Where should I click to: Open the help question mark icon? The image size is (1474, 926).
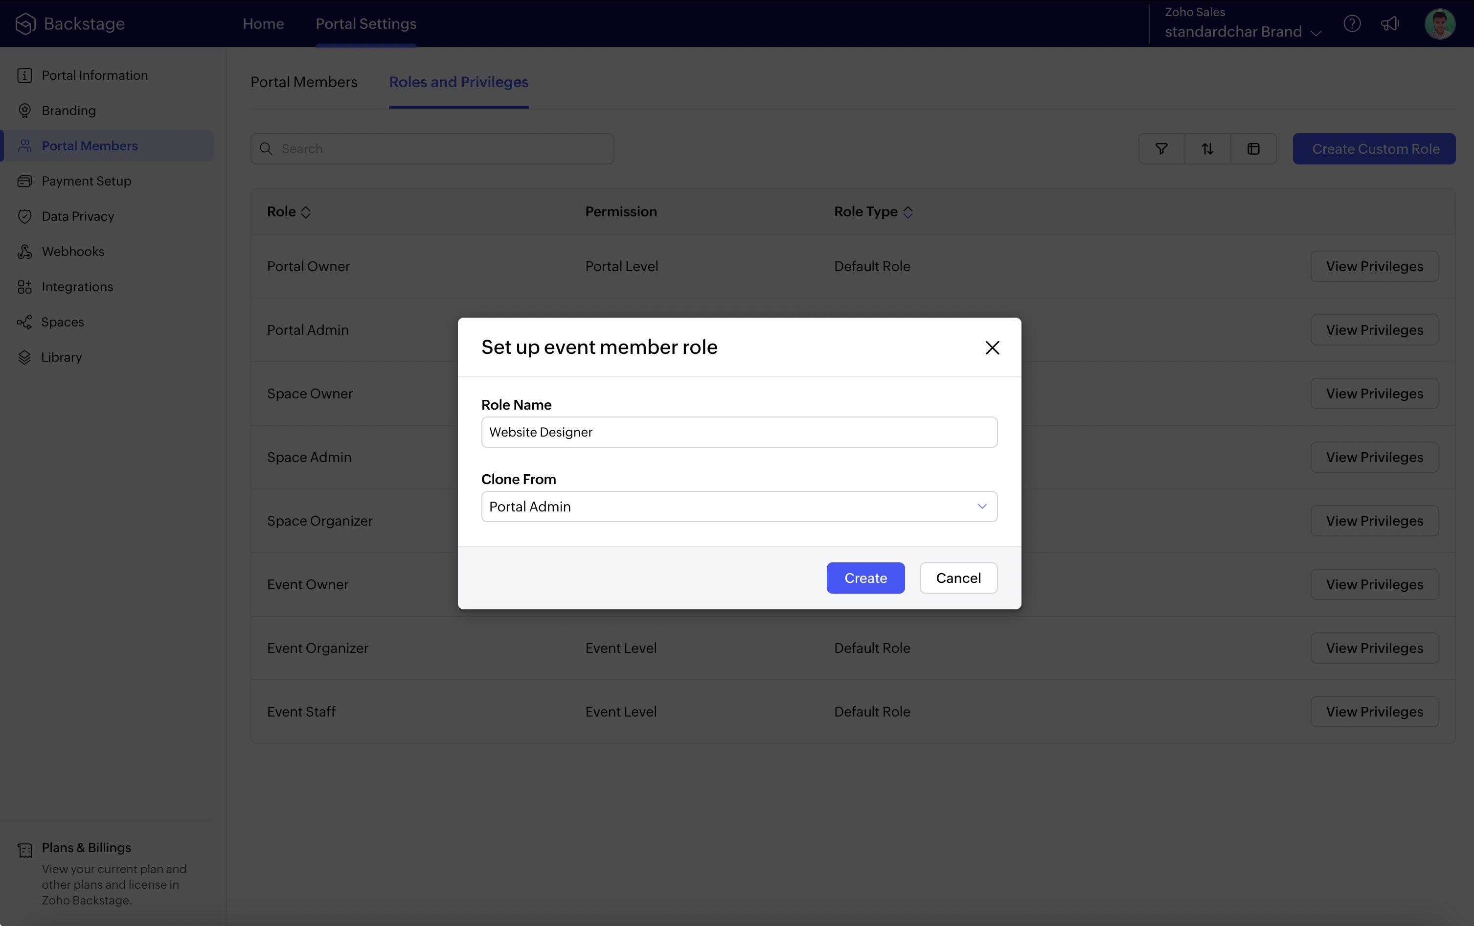(1352, 24)
